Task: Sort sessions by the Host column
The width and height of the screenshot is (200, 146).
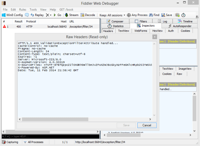Action: click(x=53, y=21)
